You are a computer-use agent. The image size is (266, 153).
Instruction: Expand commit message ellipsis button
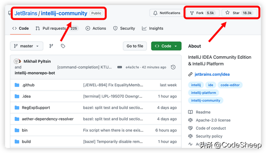click(x=120, y=67)
